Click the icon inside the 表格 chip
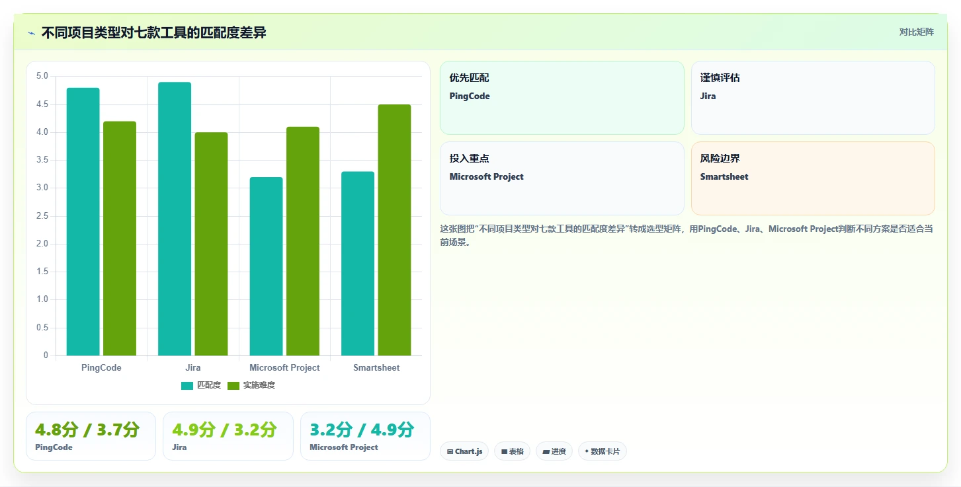Image resolution: width=961 pixels, height=487 pixels. point(504,452)
